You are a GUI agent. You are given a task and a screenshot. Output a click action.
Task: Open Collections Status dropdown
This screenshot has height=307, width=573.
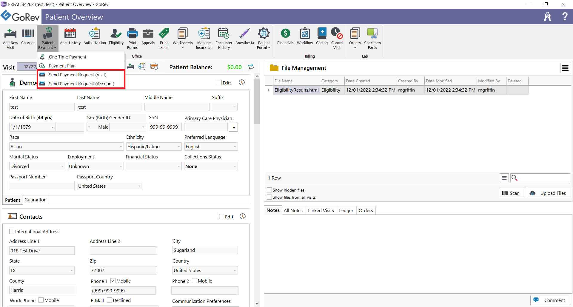coord(235,166)
